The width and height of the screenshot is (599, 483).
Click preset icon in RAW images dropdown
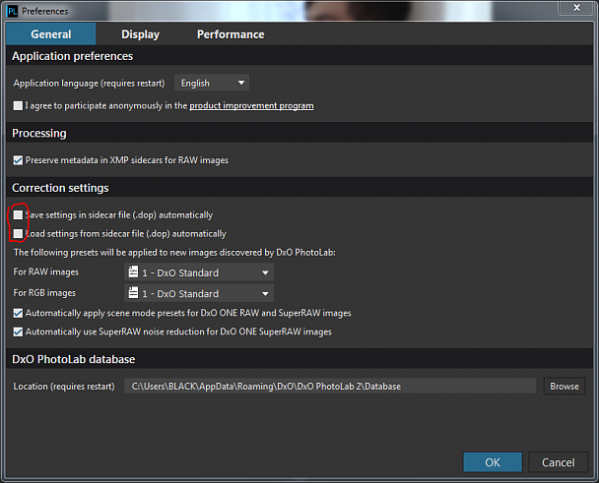point(133,272)
